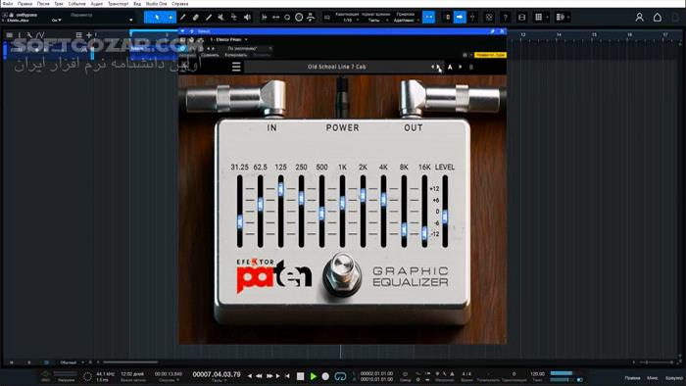Click bar 14 on timeline ruler
This screenshot has height=386, width=686.
tap(559, 34)
